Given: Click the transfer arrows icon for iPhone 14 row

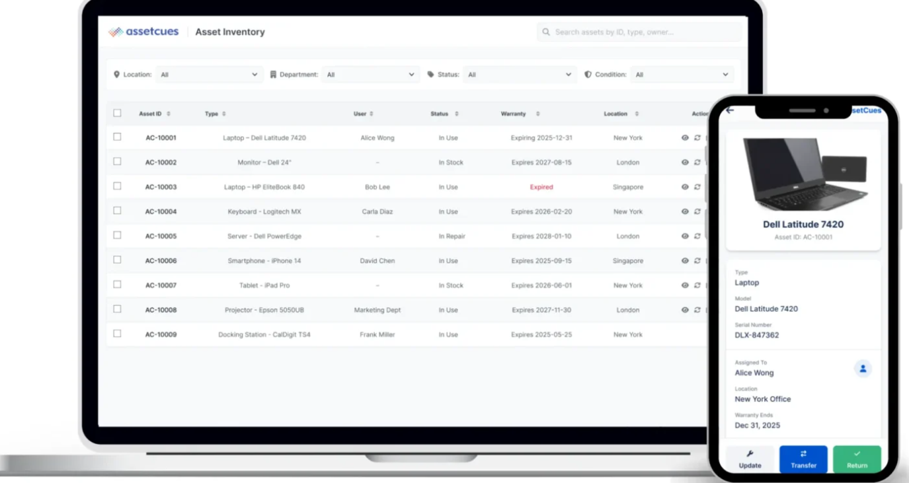Looking at the screenshot, I should click(x=697, y=261).
